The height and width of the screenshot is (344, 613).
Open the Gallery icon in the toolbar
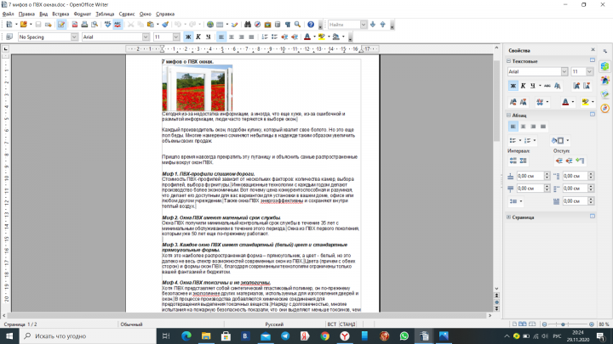coord(267,25)
